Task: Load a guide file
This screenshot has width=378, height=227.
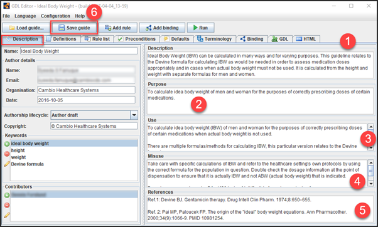Action: 26,28
